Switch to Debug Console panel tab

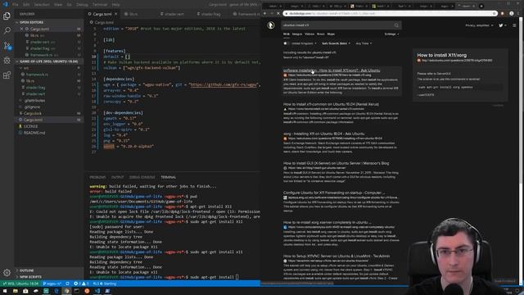tap(142, 177)
